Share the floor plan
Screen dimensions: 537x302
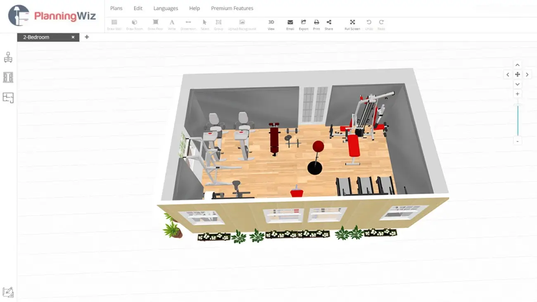(329, 24)
